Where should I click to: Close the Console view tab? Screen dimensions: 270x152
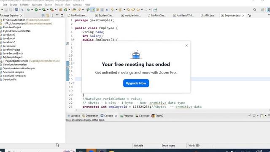tap(116, 116)
